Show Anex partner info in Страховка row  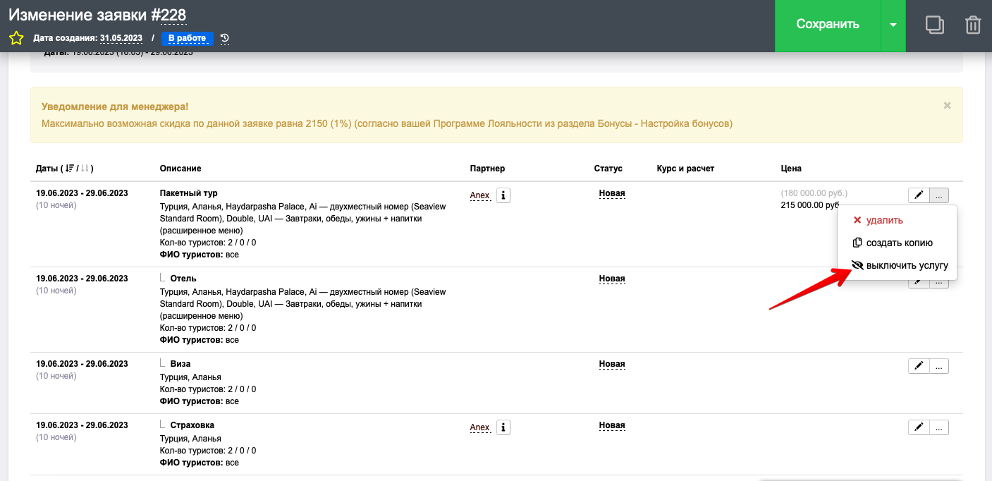coord(503,427)
